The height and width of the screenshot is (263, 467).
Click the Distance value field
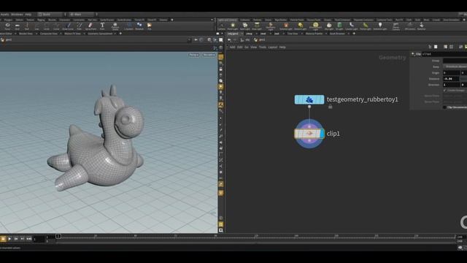click(451, 78)
